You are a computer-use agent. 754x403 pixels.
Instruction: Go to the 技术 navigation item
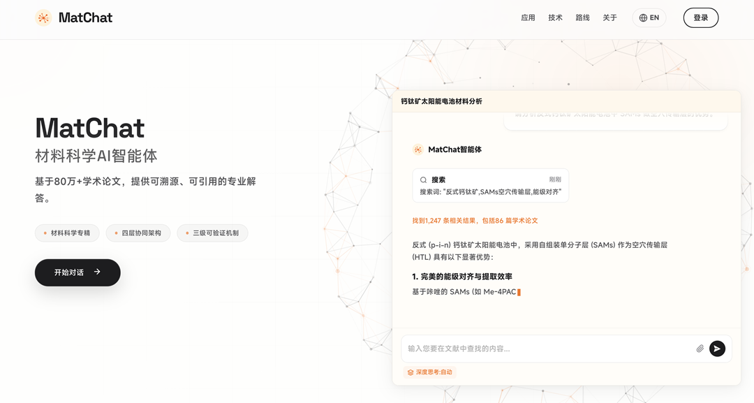point(555,18)
